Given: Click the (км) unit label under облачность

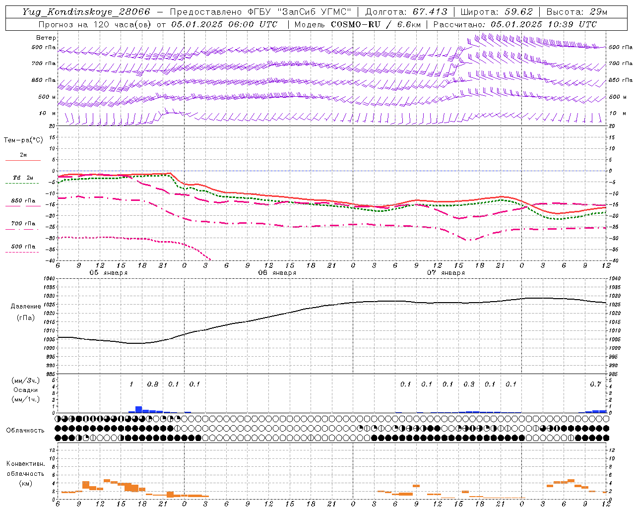Looking at the screenshot, I should click(25, 483).
